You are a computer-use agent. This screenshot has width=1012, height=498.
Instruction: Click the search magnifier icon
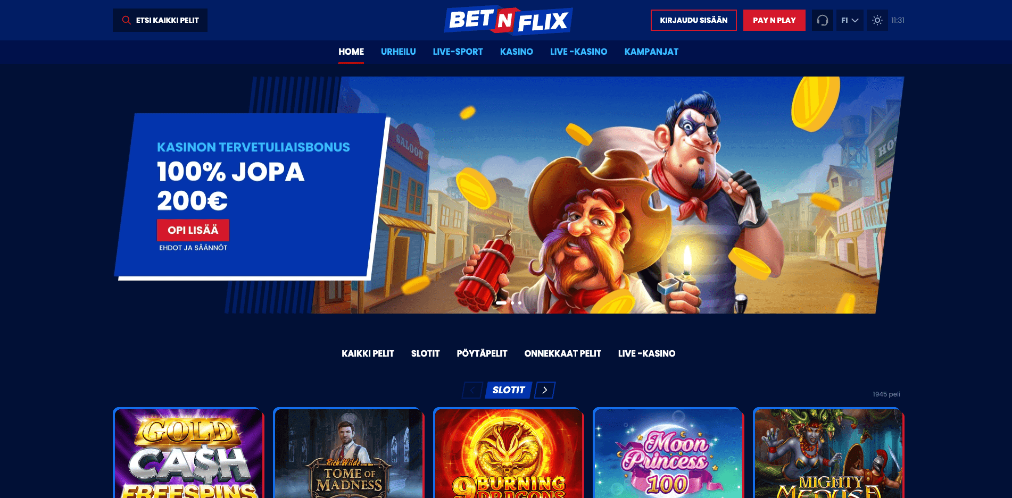click(126, 20)
